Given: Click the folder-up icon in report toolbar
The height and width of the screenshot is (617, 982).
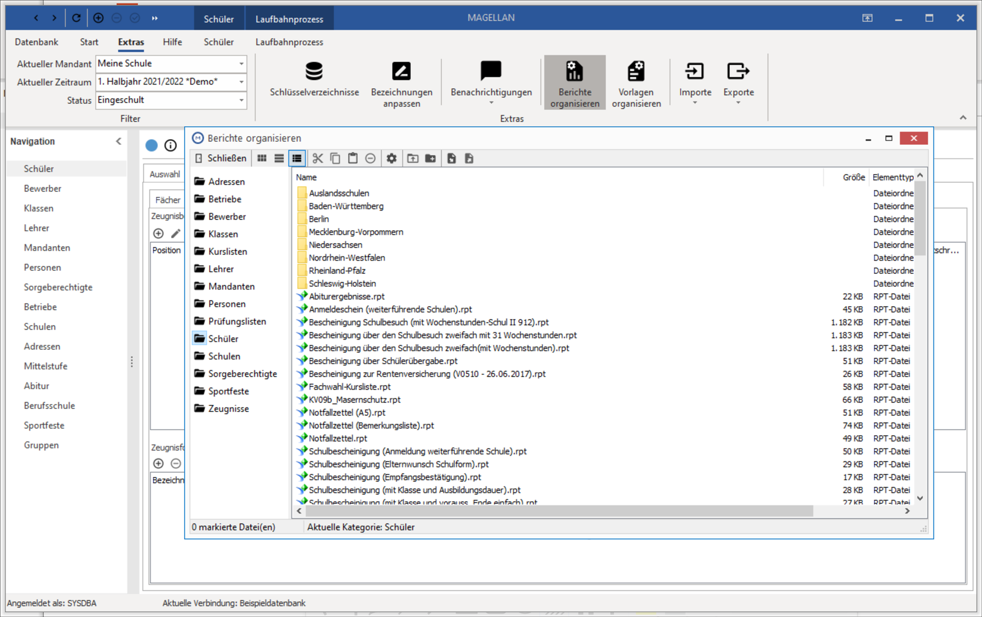Looking at the screenshot, I should click(413, 158).
